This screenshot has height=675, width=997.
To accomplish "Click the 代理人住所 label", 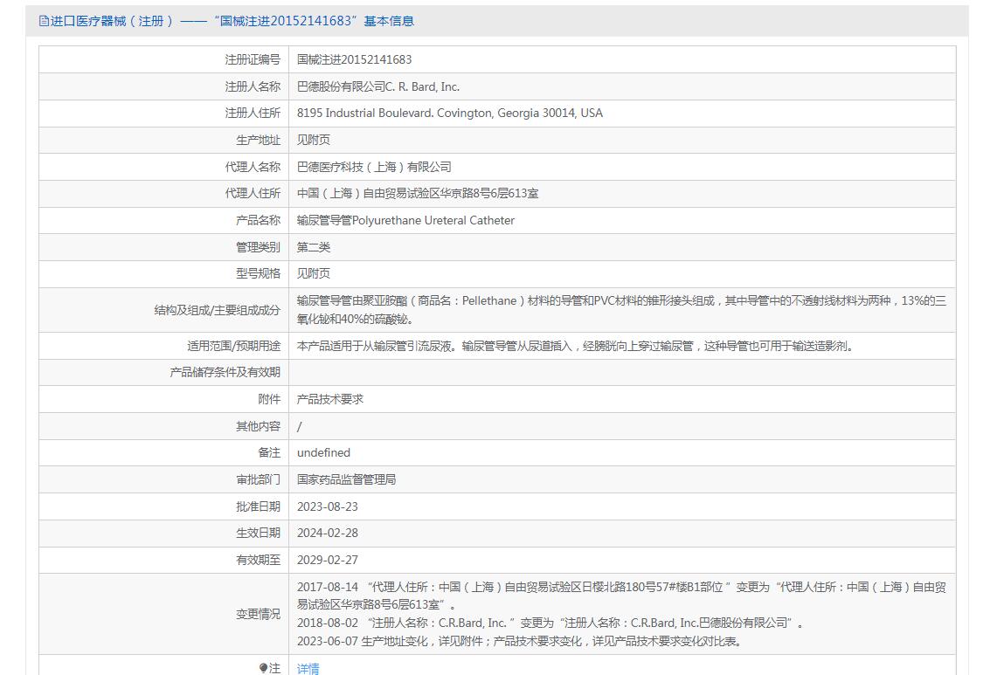I will click(253, 193).
